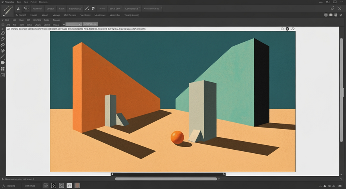This screenshot has width=346, height=189.
Task: Open the warning-triangle 'Forgon' menu item
Action: click(21, 15)
